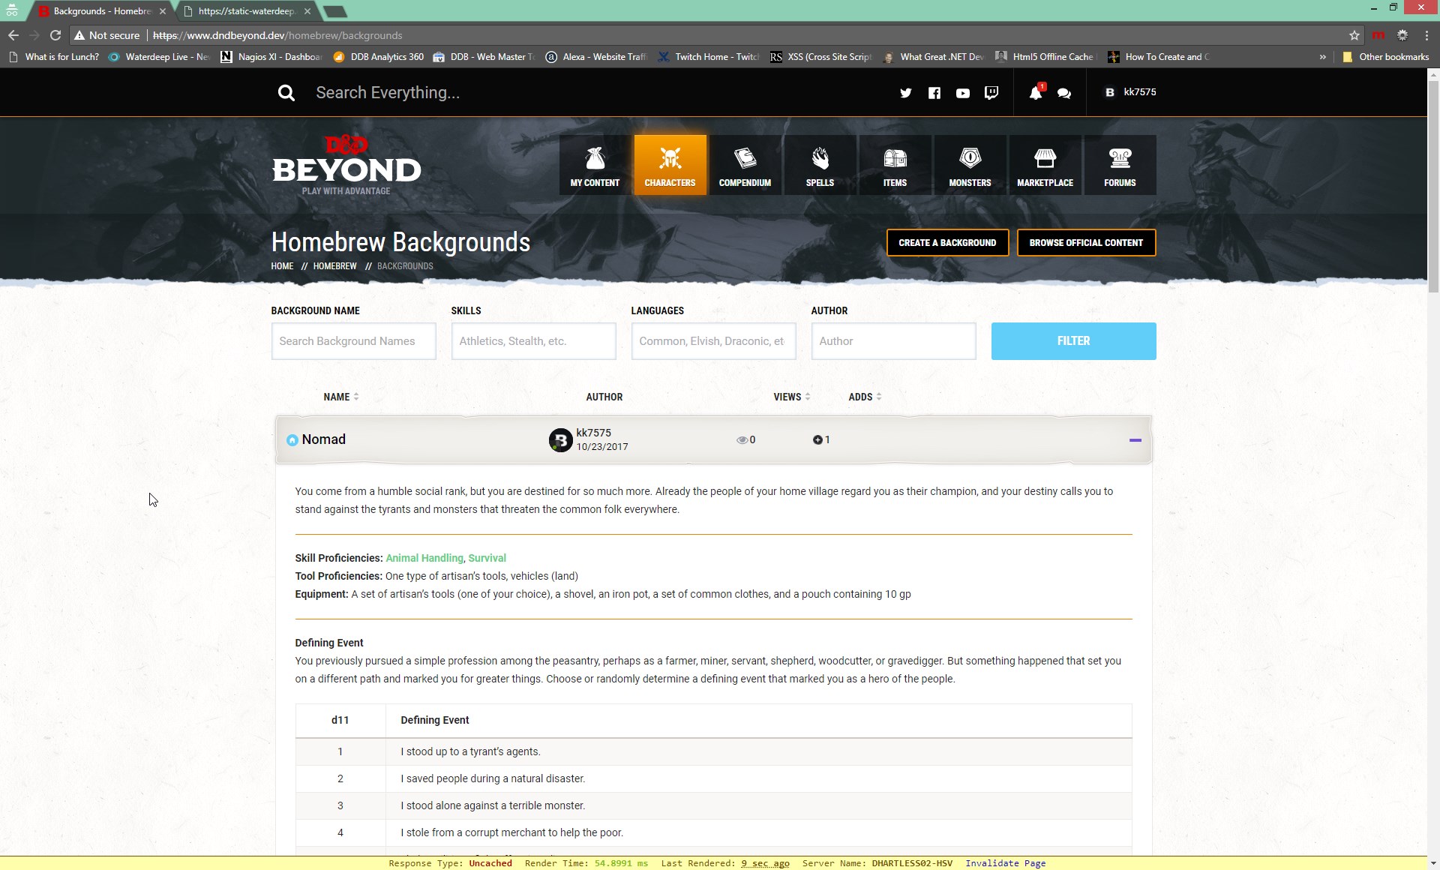Open the extension gear icon in toolbar
The image size is (1440, 870).
[x=1402, y=35]
